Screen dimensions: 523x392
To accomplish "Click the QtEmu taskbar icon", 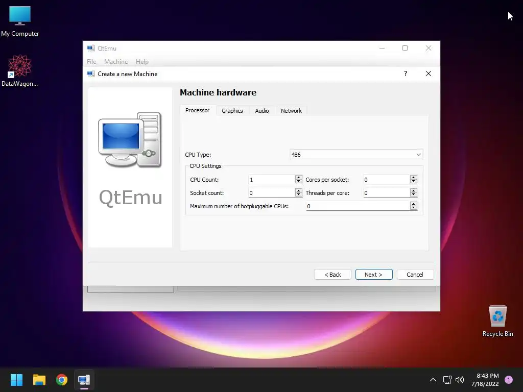I will (x=84, y=380).
